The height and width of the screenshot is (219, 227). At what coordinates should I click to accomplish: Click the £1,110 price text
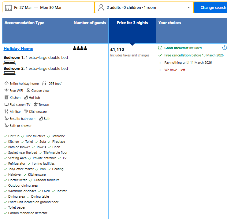[117, 49]
